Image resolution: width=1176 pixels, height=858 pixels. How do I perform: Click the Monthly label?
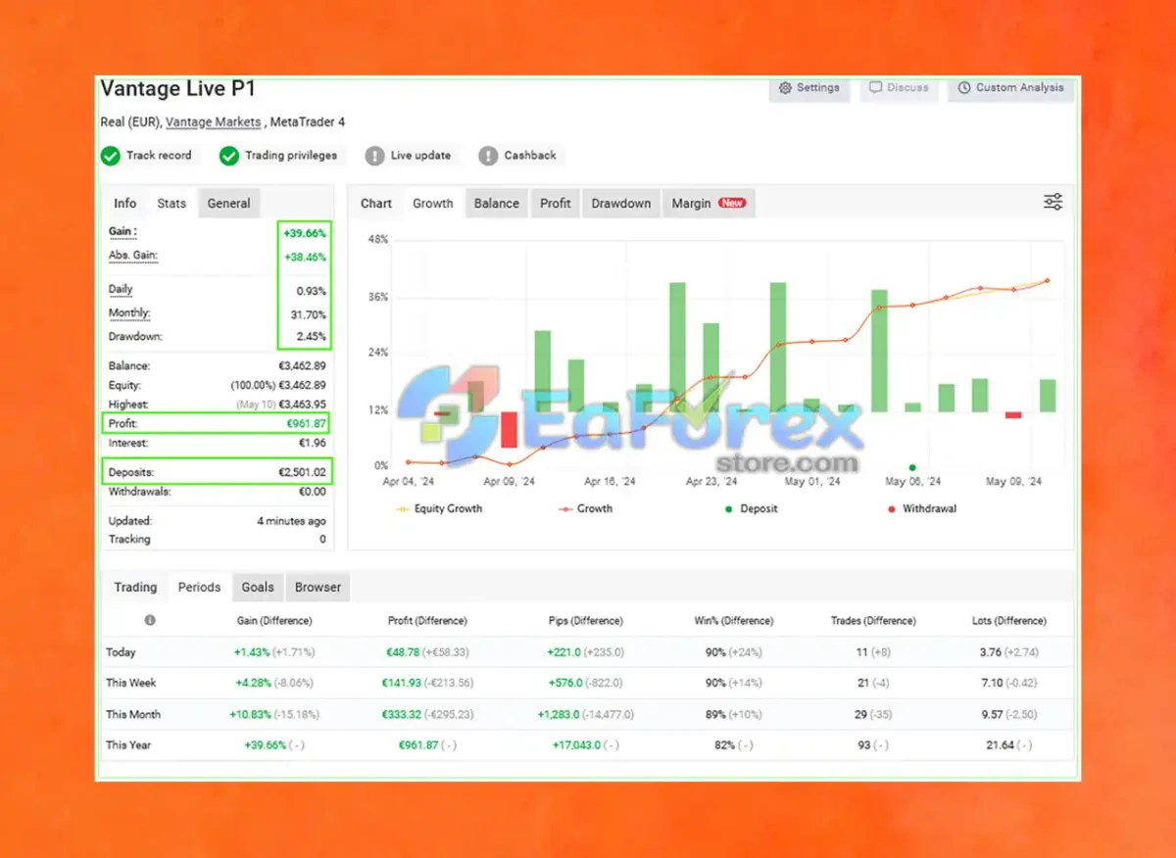click(129, 313)
